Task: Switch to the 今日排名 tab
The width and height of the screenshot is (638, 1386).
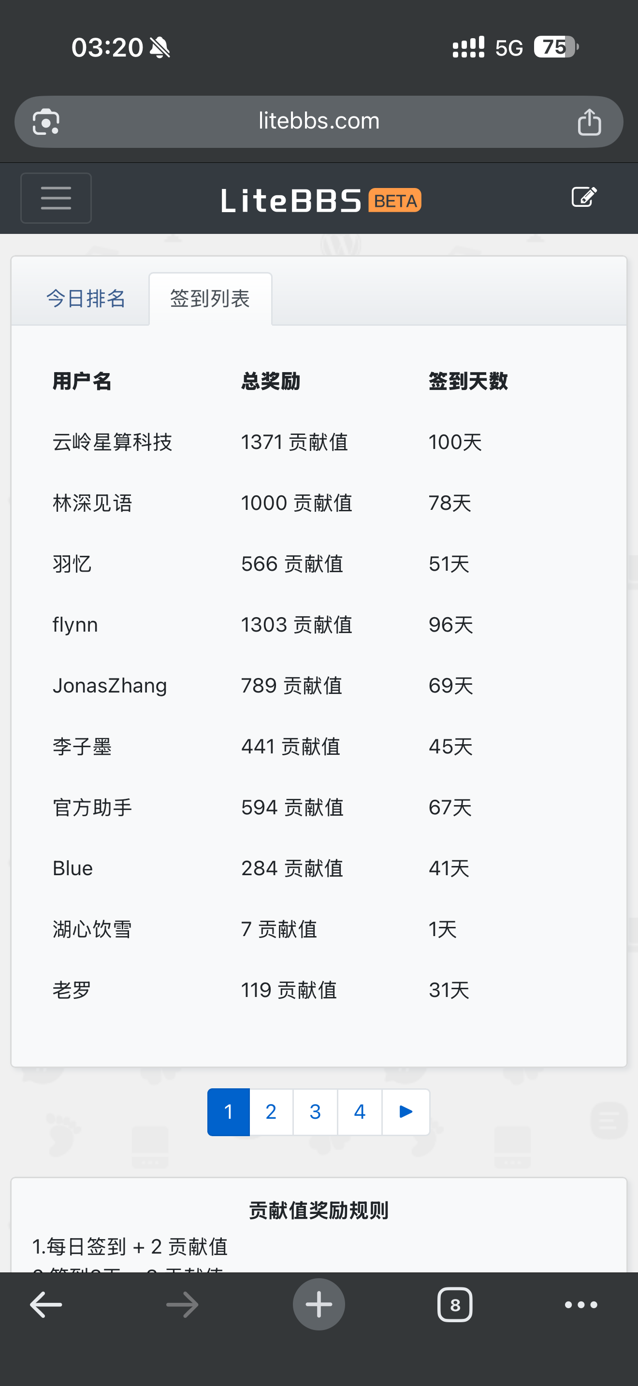Action: [86, 299]
